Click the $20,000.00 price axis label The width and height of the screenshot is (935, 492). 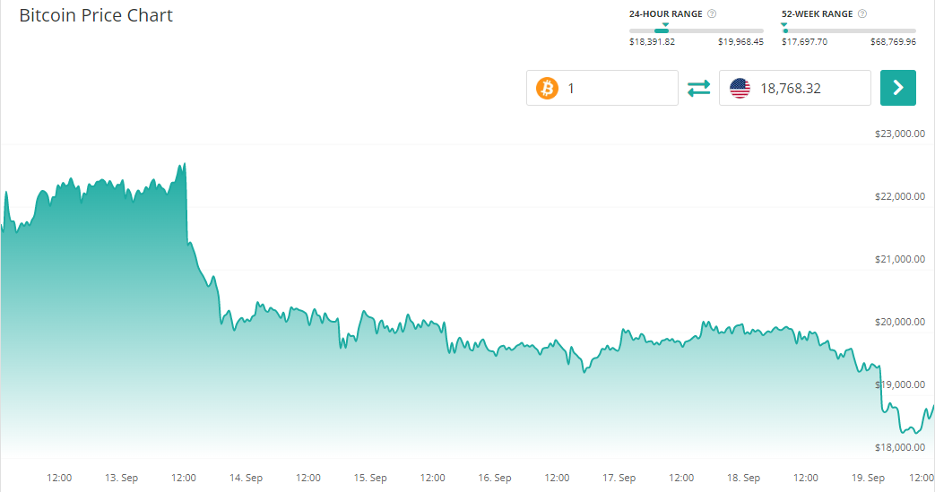click(x=899, y=322)
